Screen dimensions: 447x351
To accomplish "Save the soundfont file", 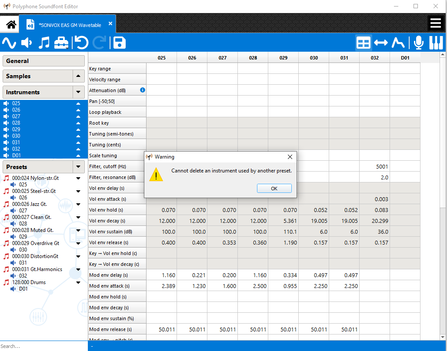I will click(x=120, y=43).
